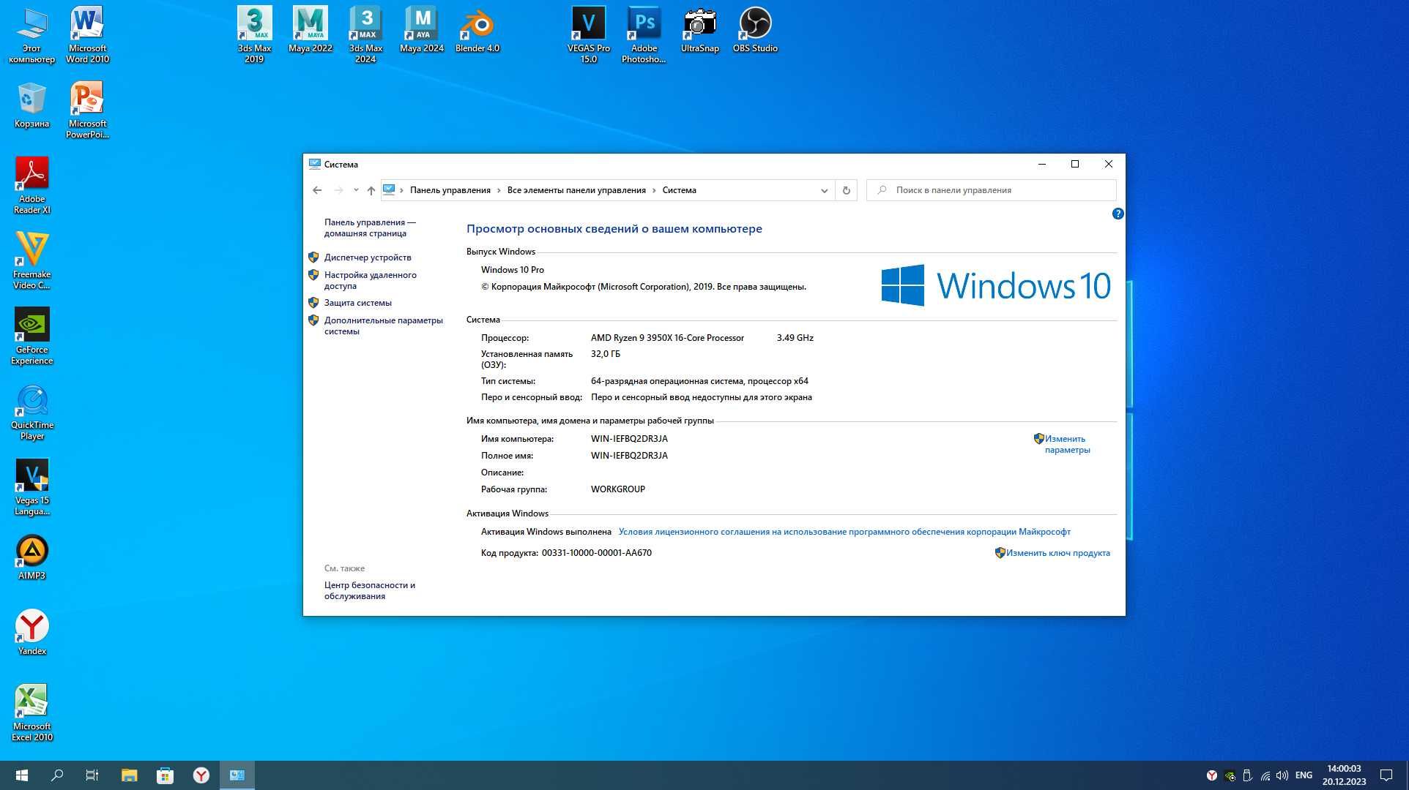
Task: Open 'Дополнительные параметры системы' link
Action: pyautogui.click(x=383, y=326)
